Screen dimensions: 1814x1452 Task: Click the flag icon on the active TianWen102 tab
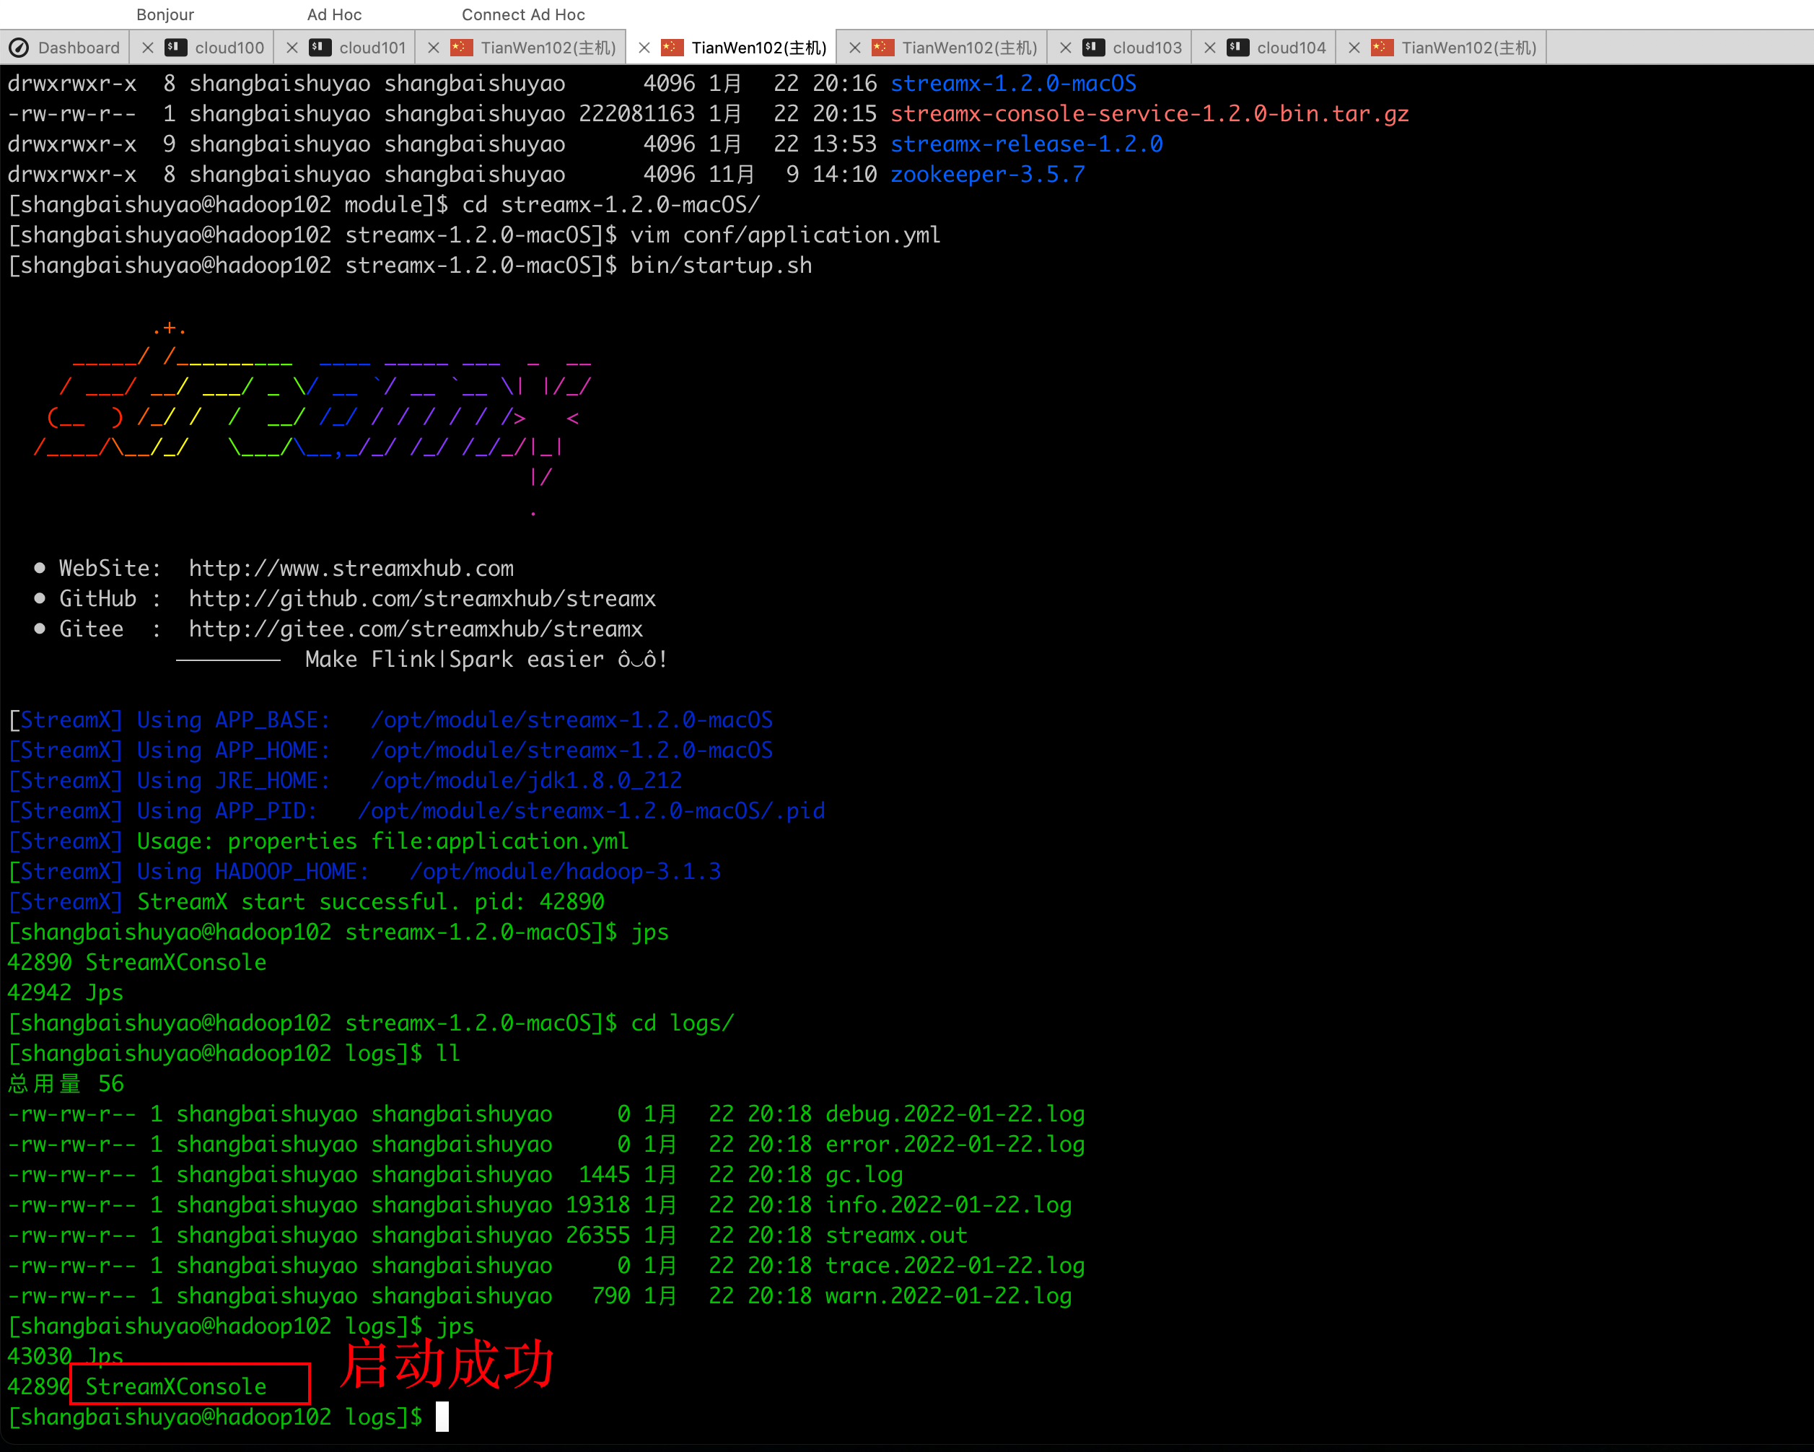(672, 47)
